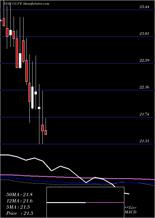155x218 pixels.
Task: Click the white MACD inset box
Action: (x=85, y=202)
